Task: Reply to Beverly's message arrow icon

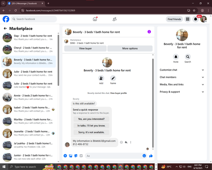Action: coord(126,142)
